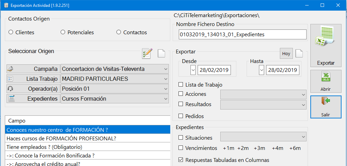Click the edit checklist pencil icon
The height and width of the screenshot is (166, 347).
(147, 53)
